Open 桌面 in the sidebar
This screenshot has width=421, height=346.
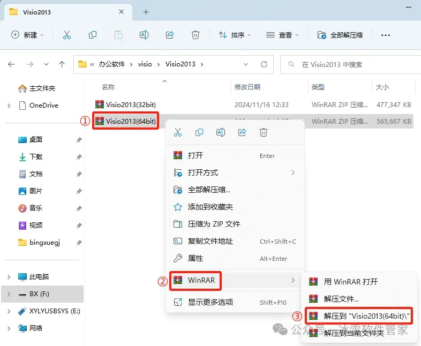(31, 140)
